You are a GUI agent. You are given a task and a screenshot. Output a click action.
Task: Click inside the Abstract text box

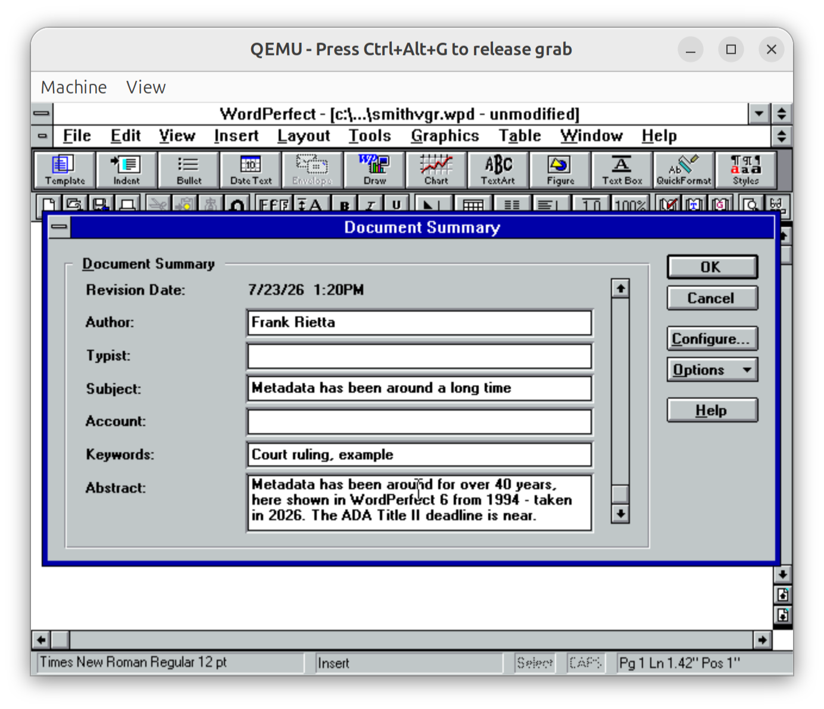420,502
